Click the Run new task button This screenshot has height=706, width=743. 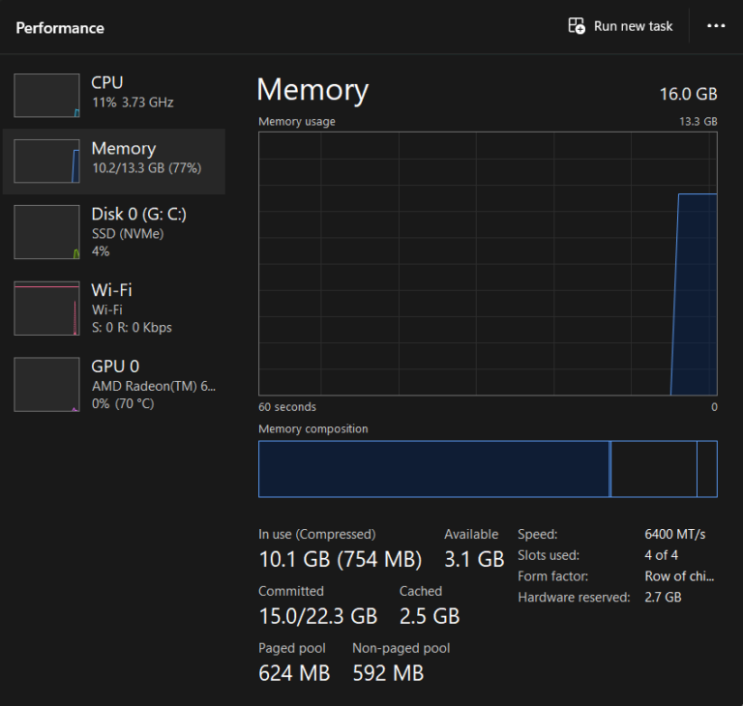click(x=620, y=26)
